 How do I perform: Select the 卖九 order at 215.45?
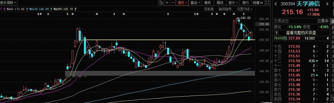pos(301,75)
